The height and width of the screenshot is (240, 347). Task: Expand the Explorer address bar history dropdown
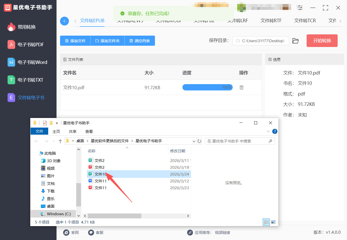(x=194, y=141)
